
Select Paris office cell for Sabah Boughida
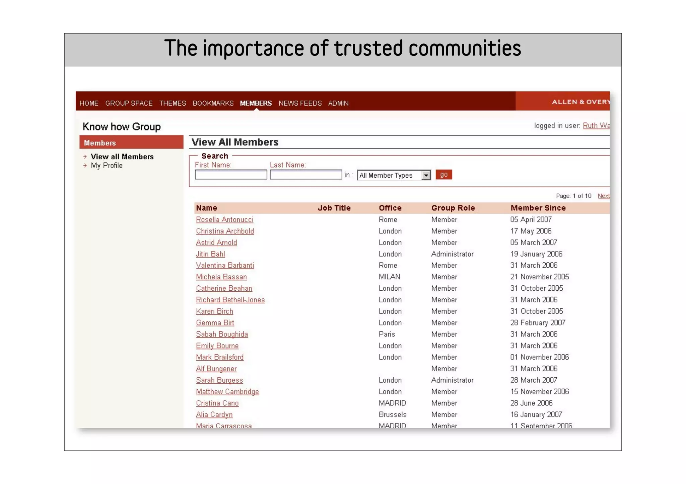tap(387, 334)
